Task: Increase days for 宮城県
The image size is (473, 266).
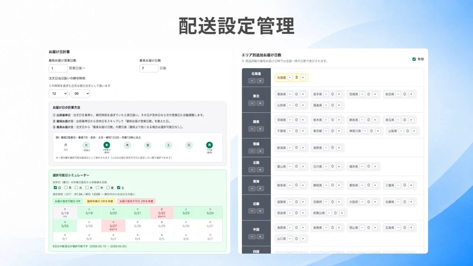Action: [375, 94]
